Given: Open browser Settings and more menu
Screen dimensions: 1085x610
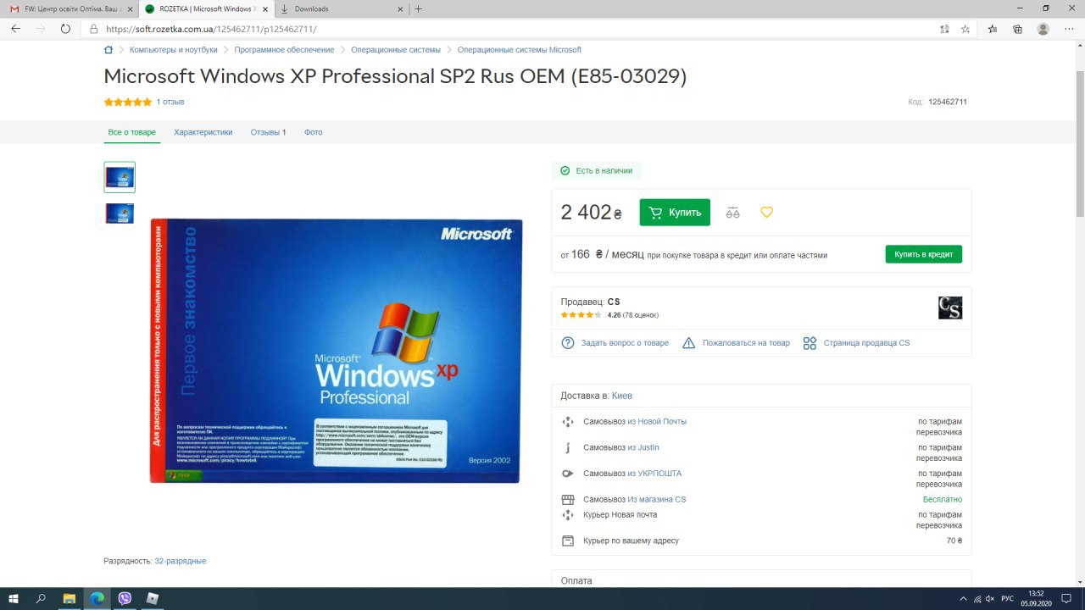Looking at the screenshot, I should pyautogui.click(x=1068, y=29).
